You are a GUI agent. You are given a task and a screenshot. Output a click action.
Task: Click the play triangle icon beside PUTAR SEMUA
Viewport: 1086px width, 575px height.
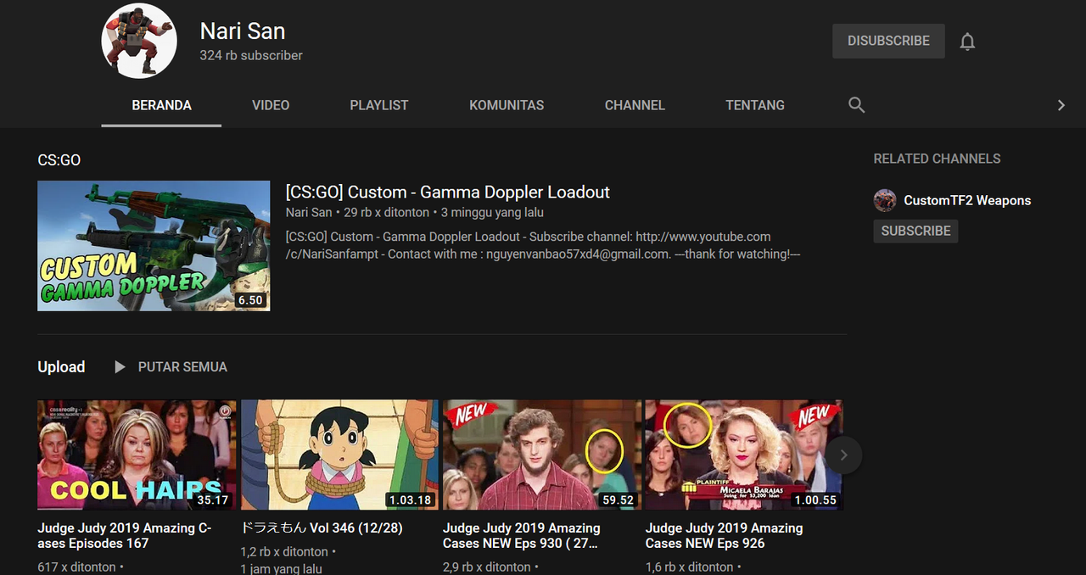[120, 367]
